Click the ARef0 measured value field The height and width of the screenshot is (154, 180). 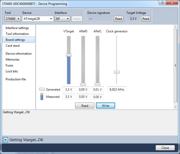coord(83,97)
